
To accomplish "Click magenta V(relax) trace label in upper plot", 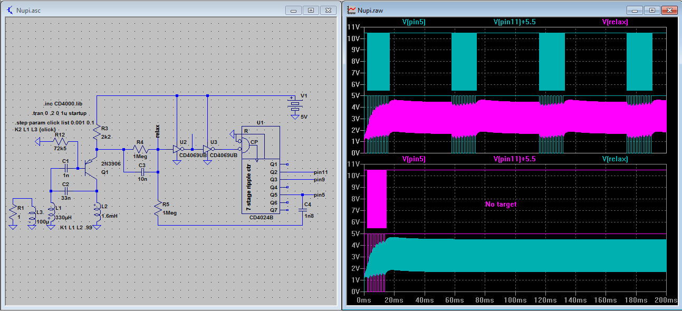I will tap(615, 22).
